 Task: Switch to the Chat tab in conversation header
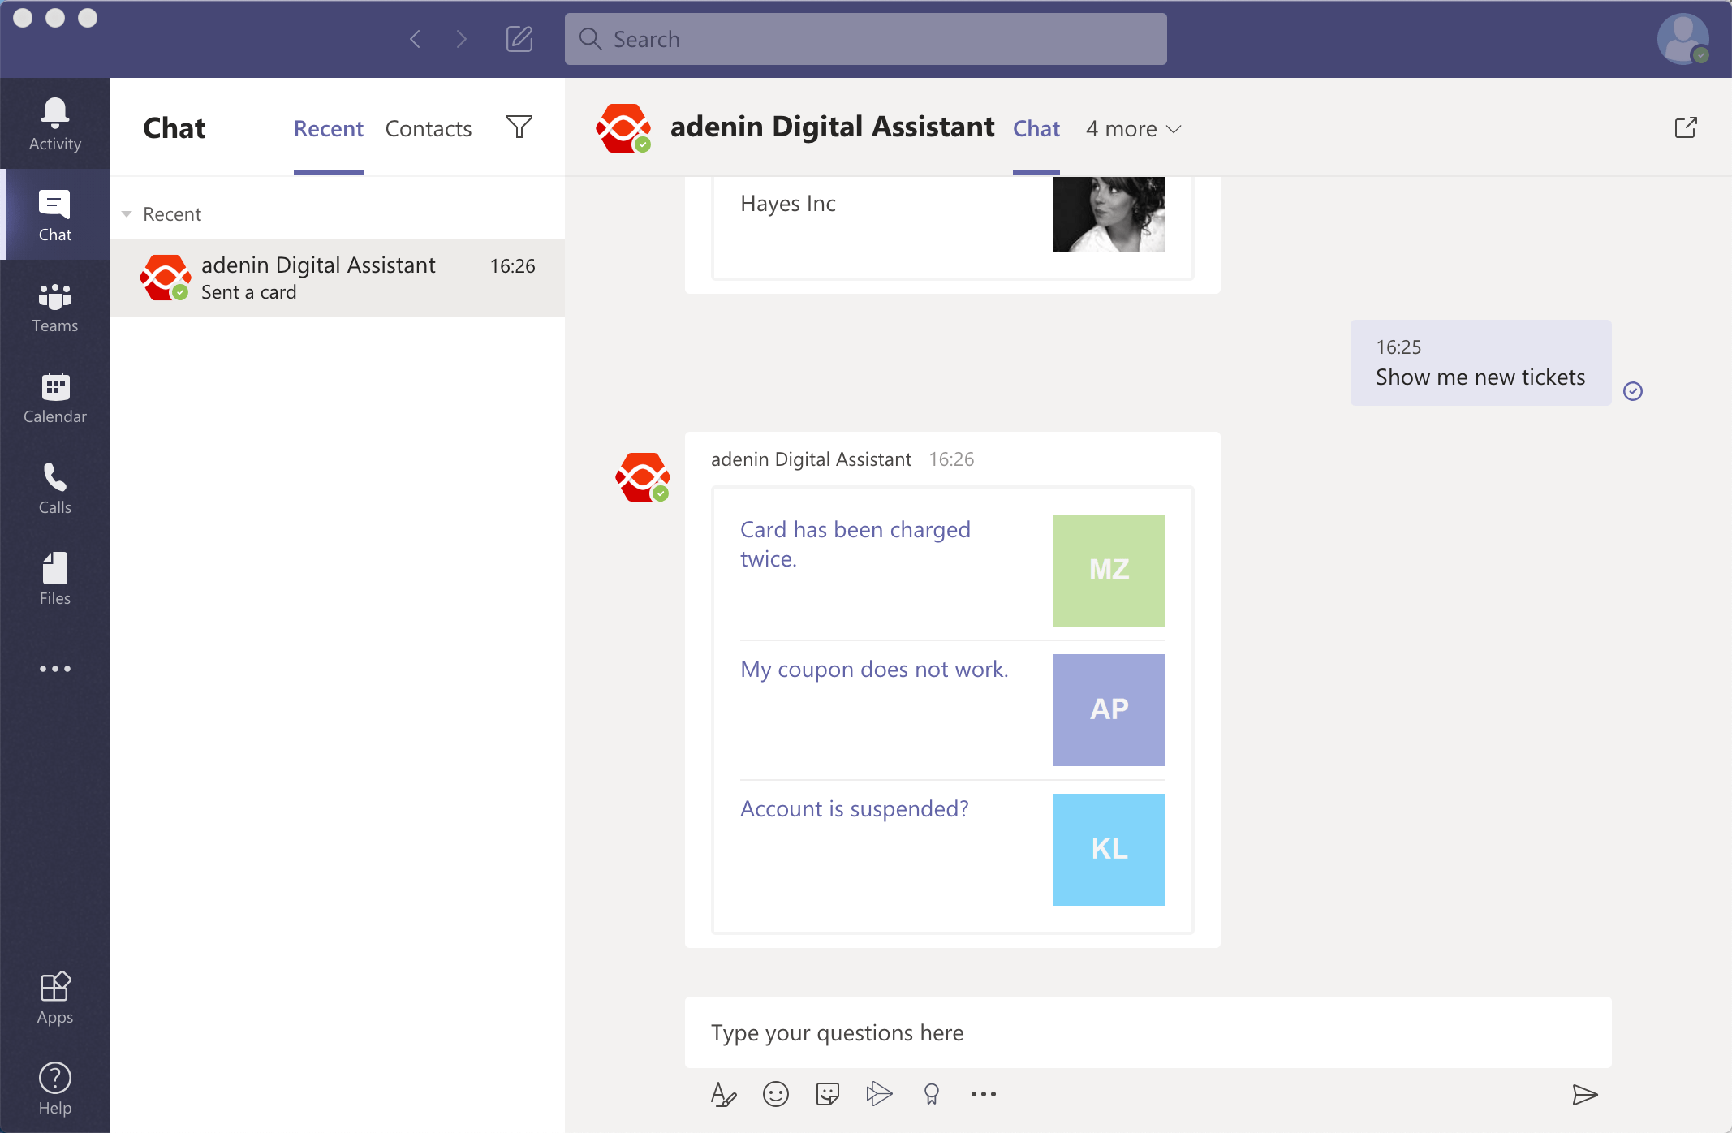click(x=1036, y=128)
